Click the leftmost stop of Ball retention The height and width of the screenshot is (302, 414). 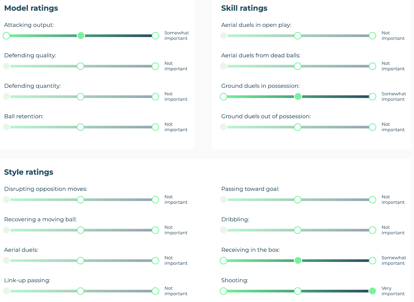pos(6,127)
